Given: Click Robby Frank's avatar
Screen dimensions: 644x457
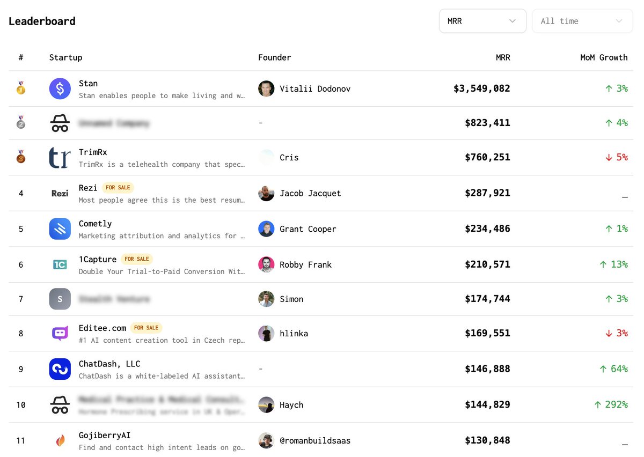Looking at the screenshot, I should (266, 264).
